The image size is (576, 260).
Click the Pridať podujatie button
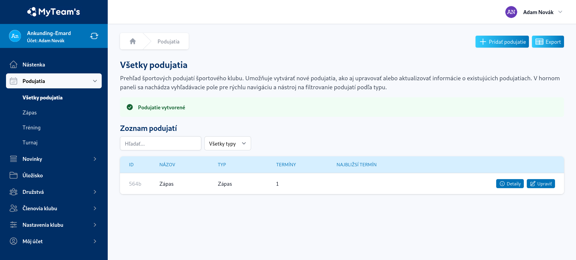[502, 42]
